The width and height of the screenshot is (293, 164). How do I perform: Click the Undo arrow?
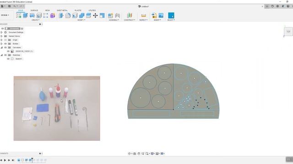15,6
